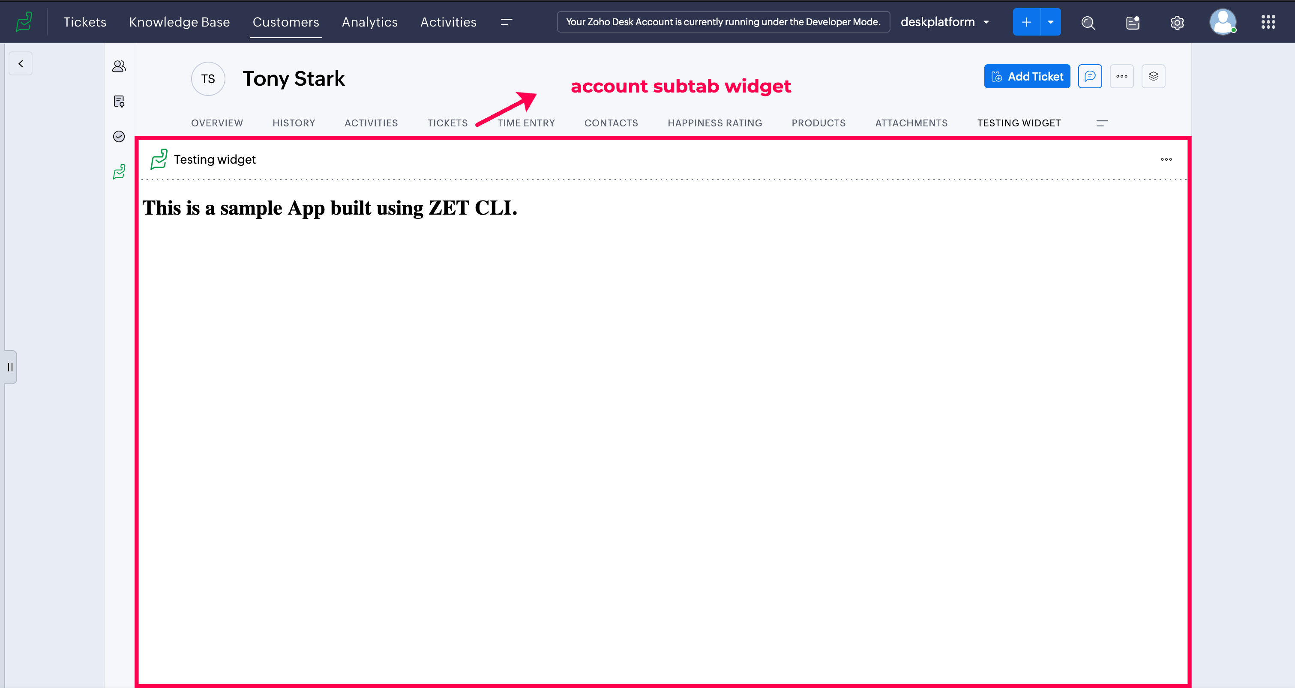Click the Tony Stark account name
This screenshot has width=1295, height=688.
click(x=294, y=78)
